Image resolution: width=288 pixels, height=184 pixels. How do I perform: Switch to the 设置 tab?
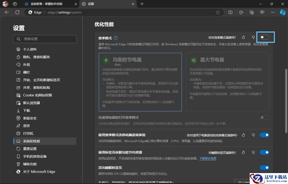tap(108, 4)
